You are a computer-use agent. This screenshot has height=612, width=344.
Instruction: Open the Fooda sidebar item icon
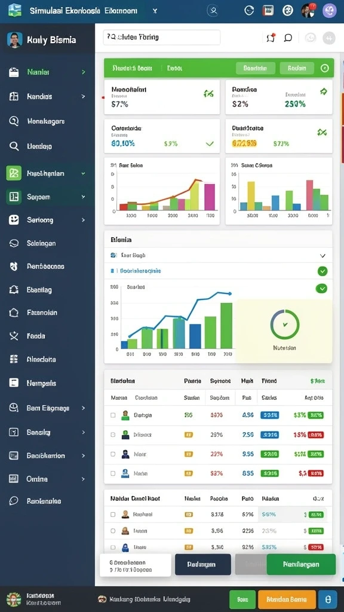coord(14,336)
